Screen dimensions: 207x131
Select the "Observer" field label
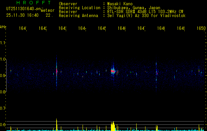[68, 4]
